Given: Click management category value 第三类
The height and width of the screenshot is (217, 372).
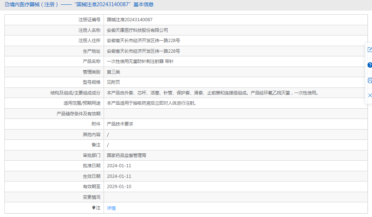Looking at the screenshot, I should pyautogui.click(x=114, y=72).
